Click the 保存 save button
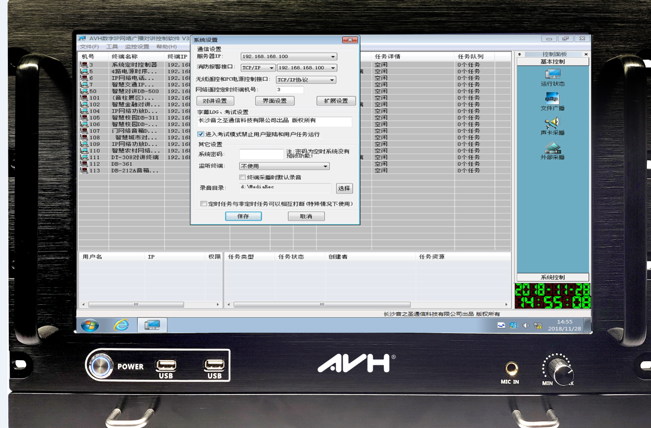 point(243,216)
